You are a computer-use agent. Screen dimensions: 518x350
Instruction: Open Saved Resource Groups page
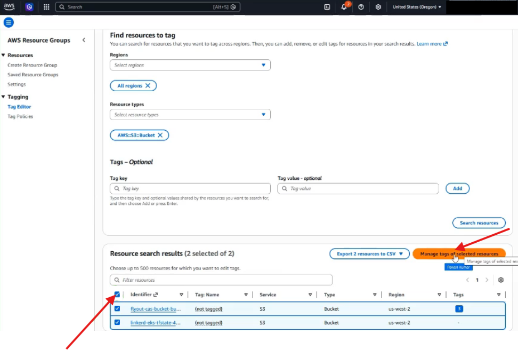click(x=33, y=75)
